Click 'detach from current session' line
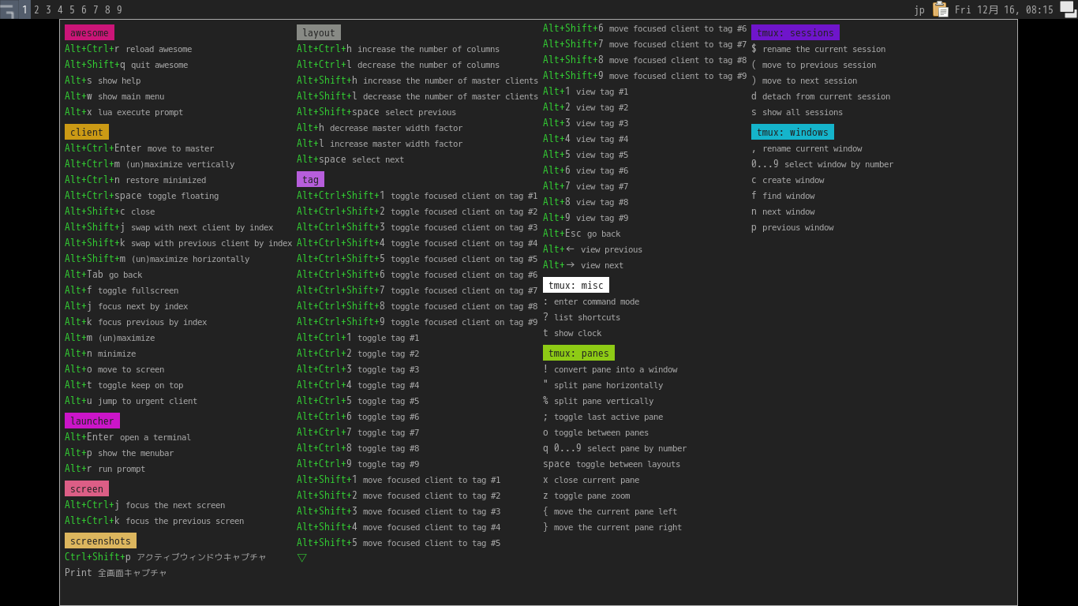1078x606 pixels. click(x=821, y=96)
